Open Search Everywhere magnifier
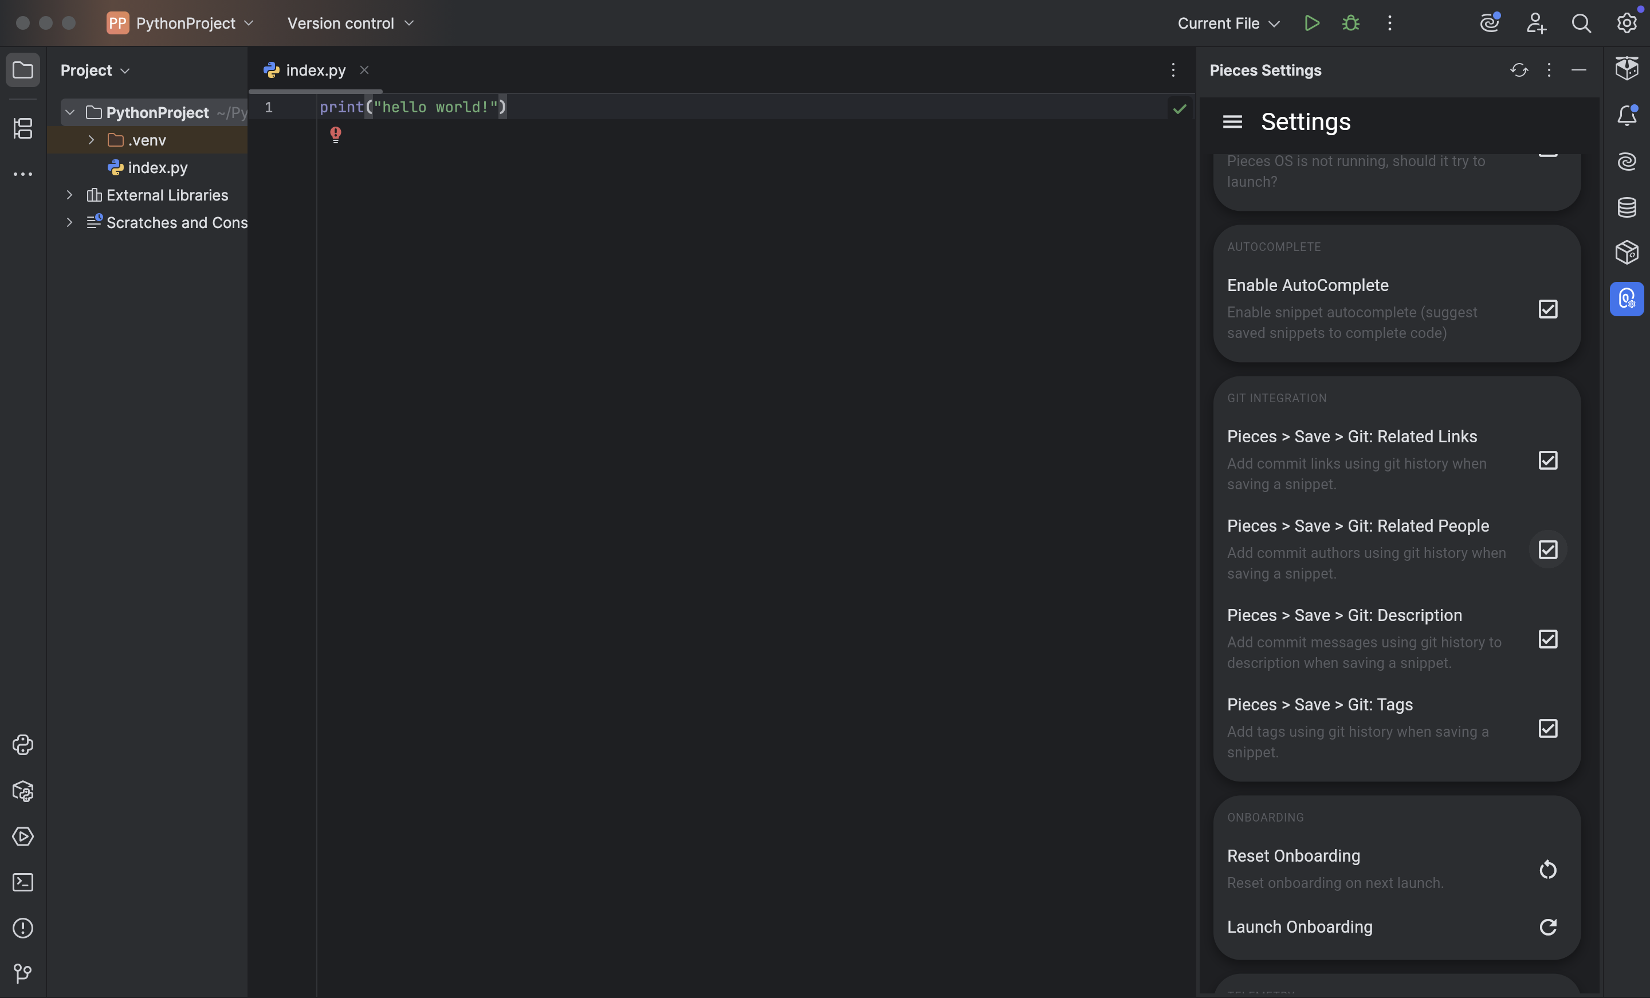Image resolution: width=1650 pixels, height=998 pixels. (1582, 23)
